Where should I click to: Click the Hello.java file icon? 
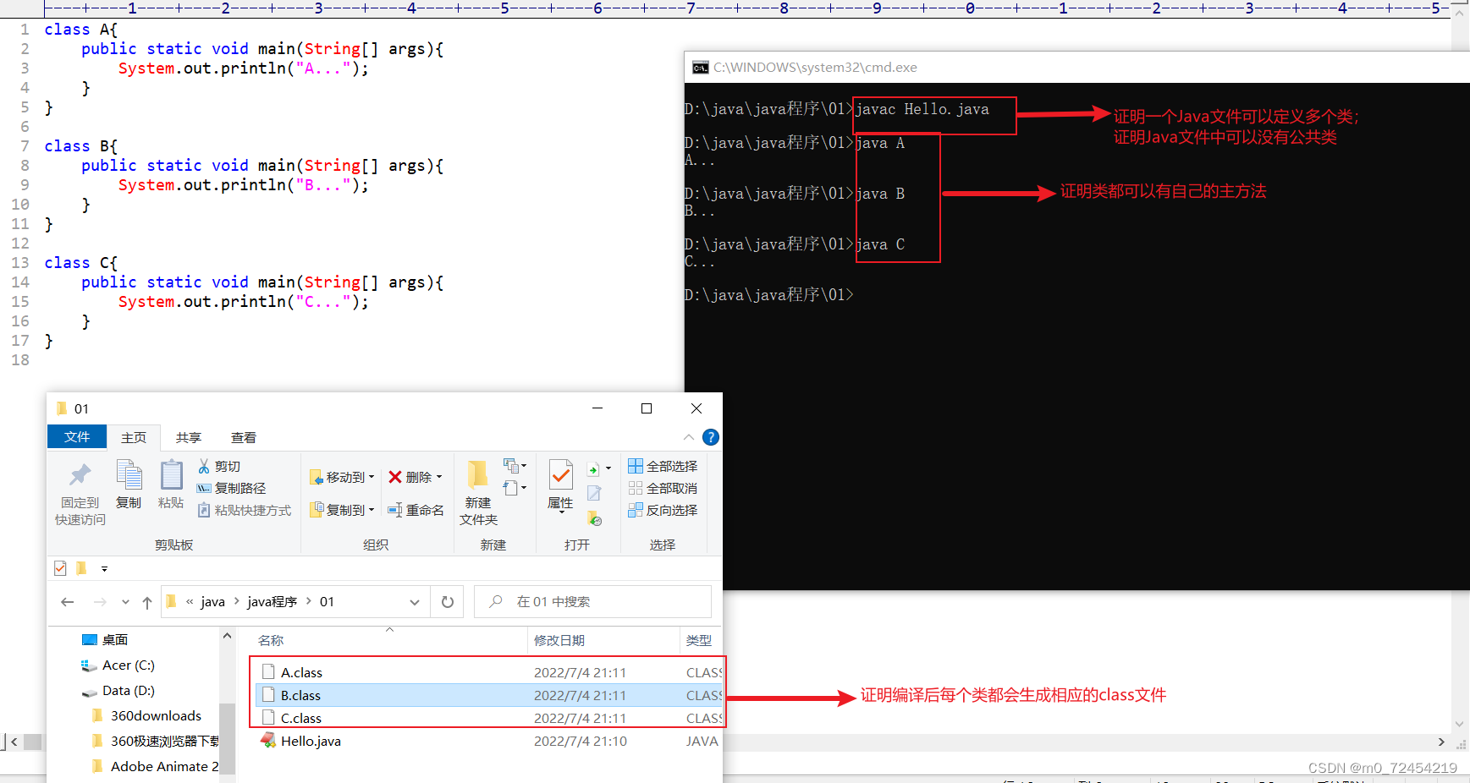click(268, 741)
